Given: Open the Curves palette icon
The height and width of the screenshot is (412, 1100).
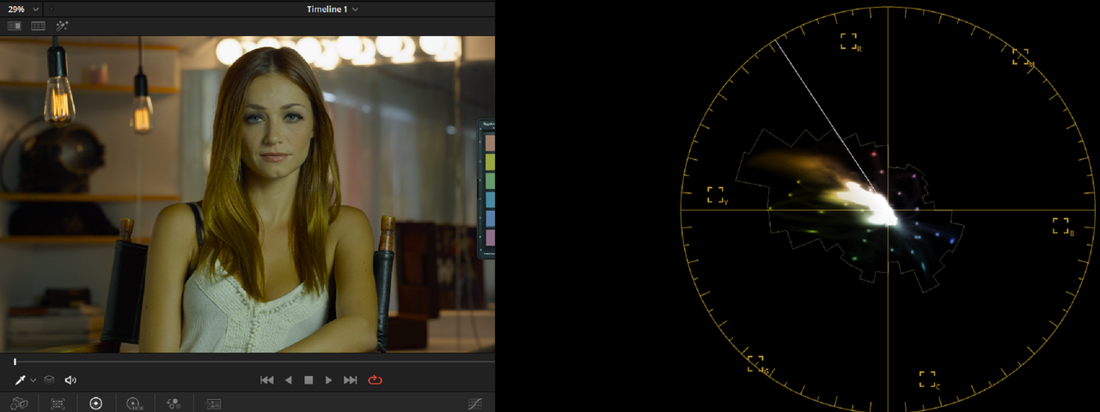Looking at the screenshot, I should 474,403.
